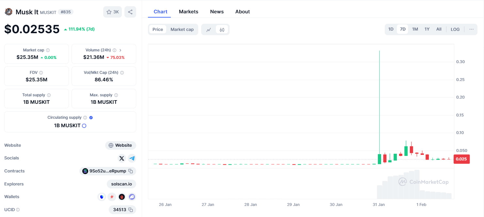484x217 pixels.
Task: Click the 9So52u...eRpump contract address text
Action: pos(108,171)
